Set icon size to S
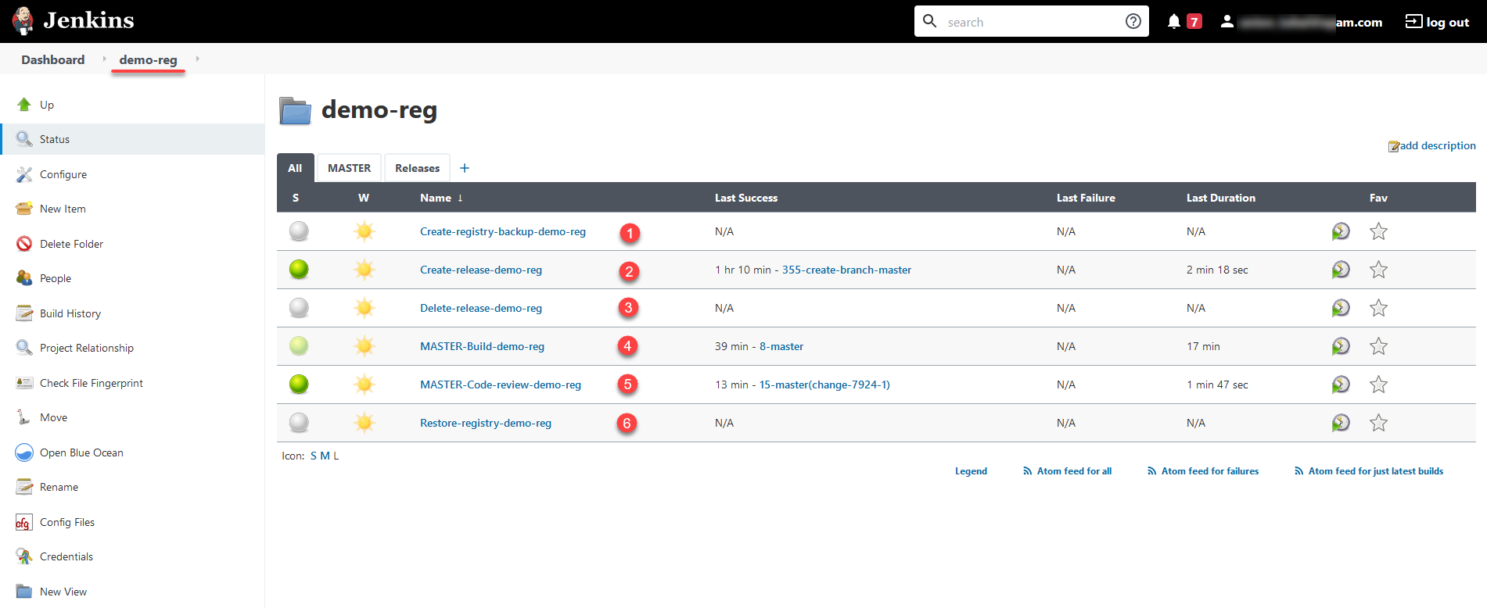This screenshot has height=608, width=1487. (x=314, y=456)
